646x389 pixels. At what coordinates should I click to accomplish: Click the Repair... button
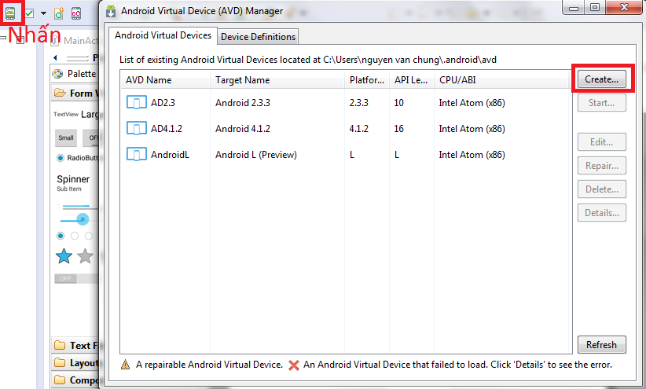coord(601,166)
